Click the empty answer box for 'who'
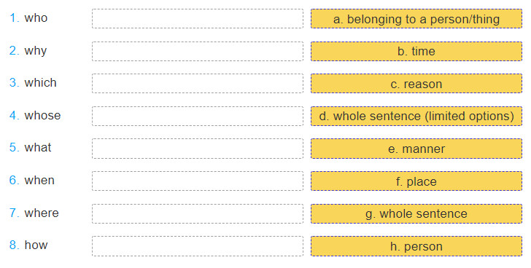The width and height of the screenshot is (531, 268). (198, 19)
